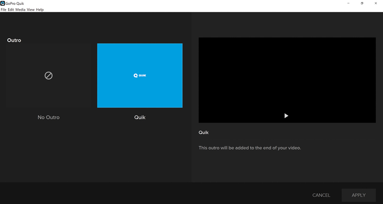This screenshot has height=204, width=383.
Task: Click the GoPro Quik app icon in title bar
Action: 2,3
